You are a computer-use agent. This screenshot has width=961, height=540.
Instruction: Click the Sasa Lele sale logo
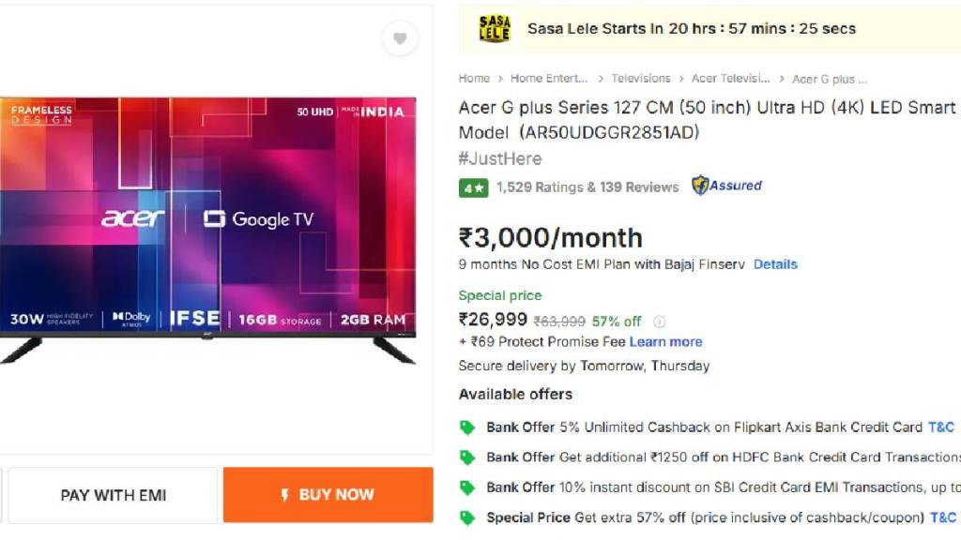click(494, 29)
